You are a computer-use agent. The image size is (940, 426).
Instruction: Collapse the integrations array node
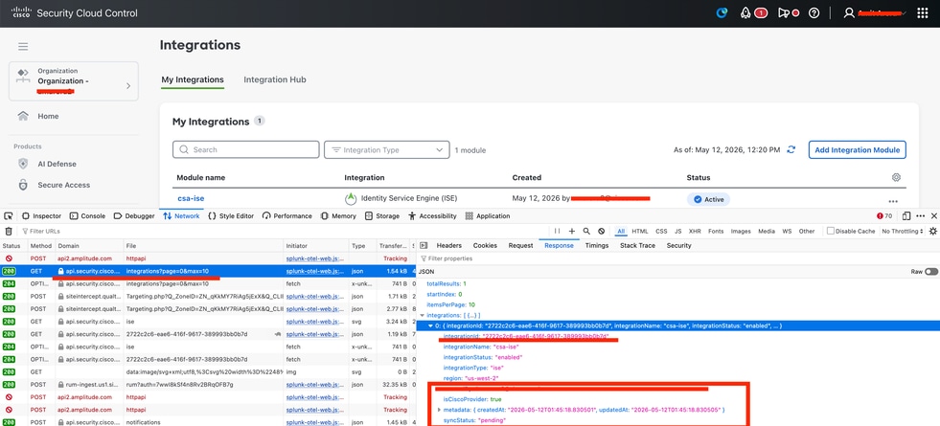point(422,315)
